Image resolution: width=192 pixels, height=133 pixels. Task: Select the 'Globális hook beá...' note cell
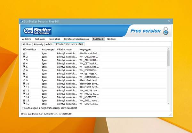pos(89,53)
